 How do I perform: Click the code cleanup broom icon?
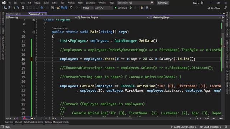click(x=53, y=118)
